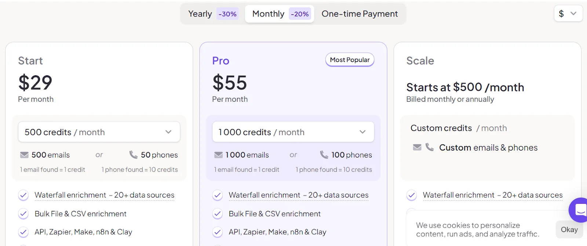
Task: Open the chat widget bubble
Action: pos(579,210)
